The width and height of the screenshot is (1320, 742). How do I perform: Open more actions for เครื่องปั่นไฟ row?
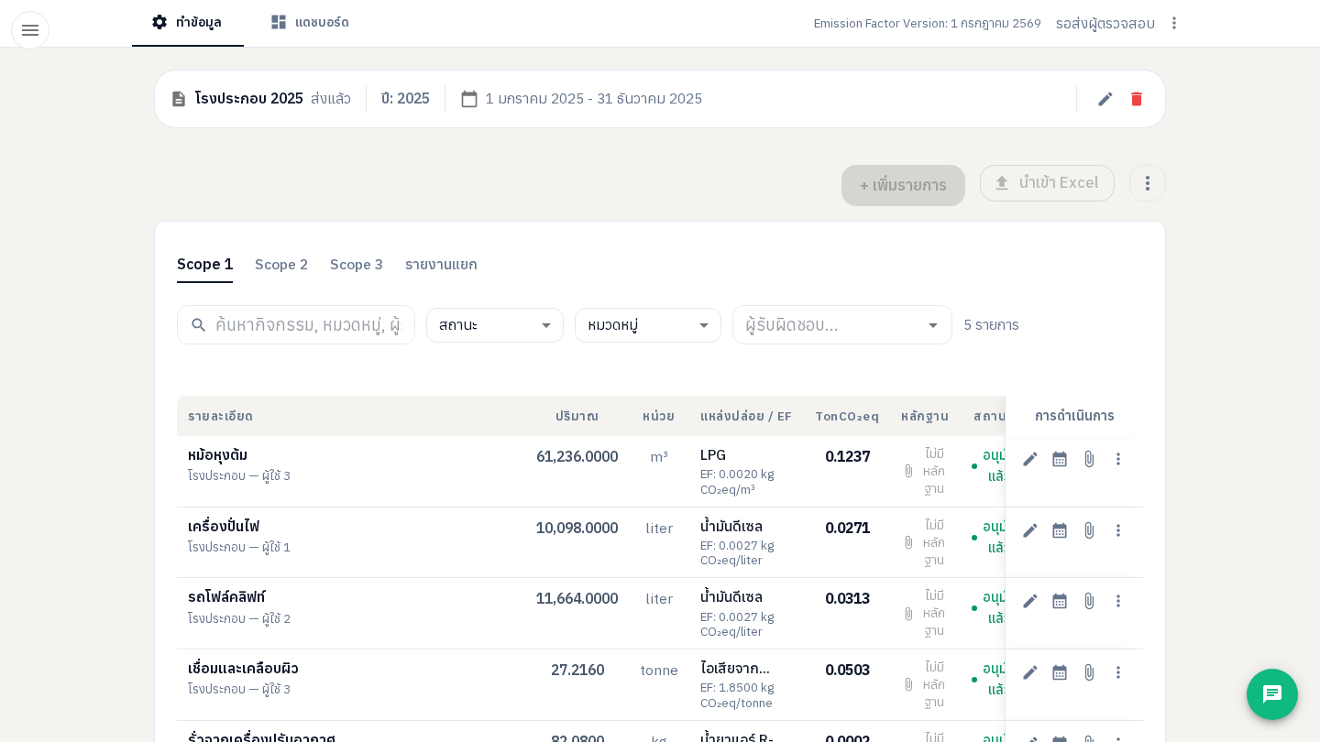pyautogui.click(x=1118, y=530)
